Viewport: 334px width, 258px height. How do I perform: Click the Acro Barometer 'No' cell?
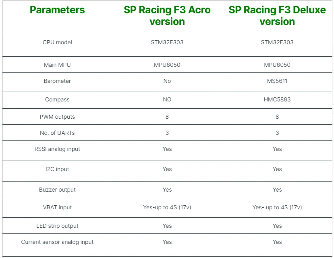pos(167,81)
